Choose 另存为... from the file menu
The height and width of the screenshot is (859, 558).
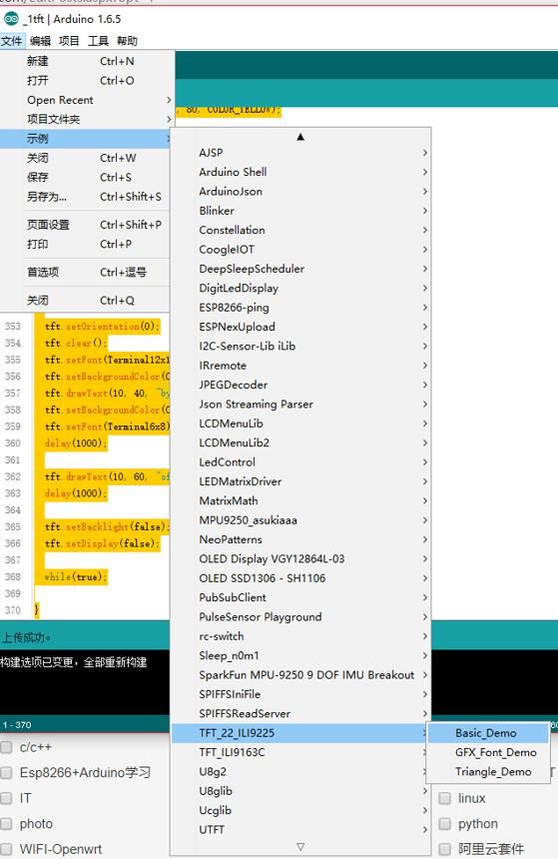pos(88,196)
